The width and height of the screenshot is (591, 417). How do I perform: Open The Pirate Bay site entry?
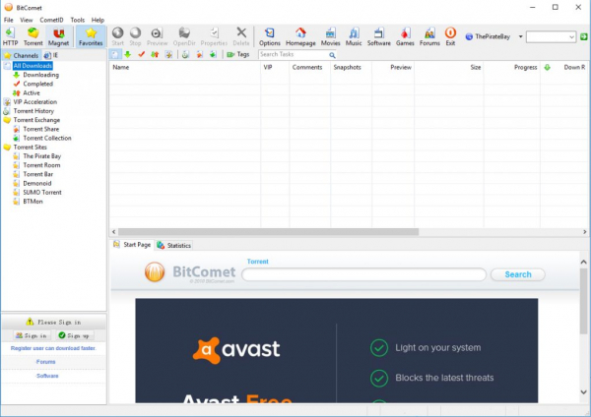pyautogui.click(x=41, y=156)
